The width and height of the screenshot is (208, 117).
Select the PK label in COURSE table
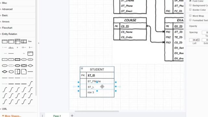(x=116, y=26)
